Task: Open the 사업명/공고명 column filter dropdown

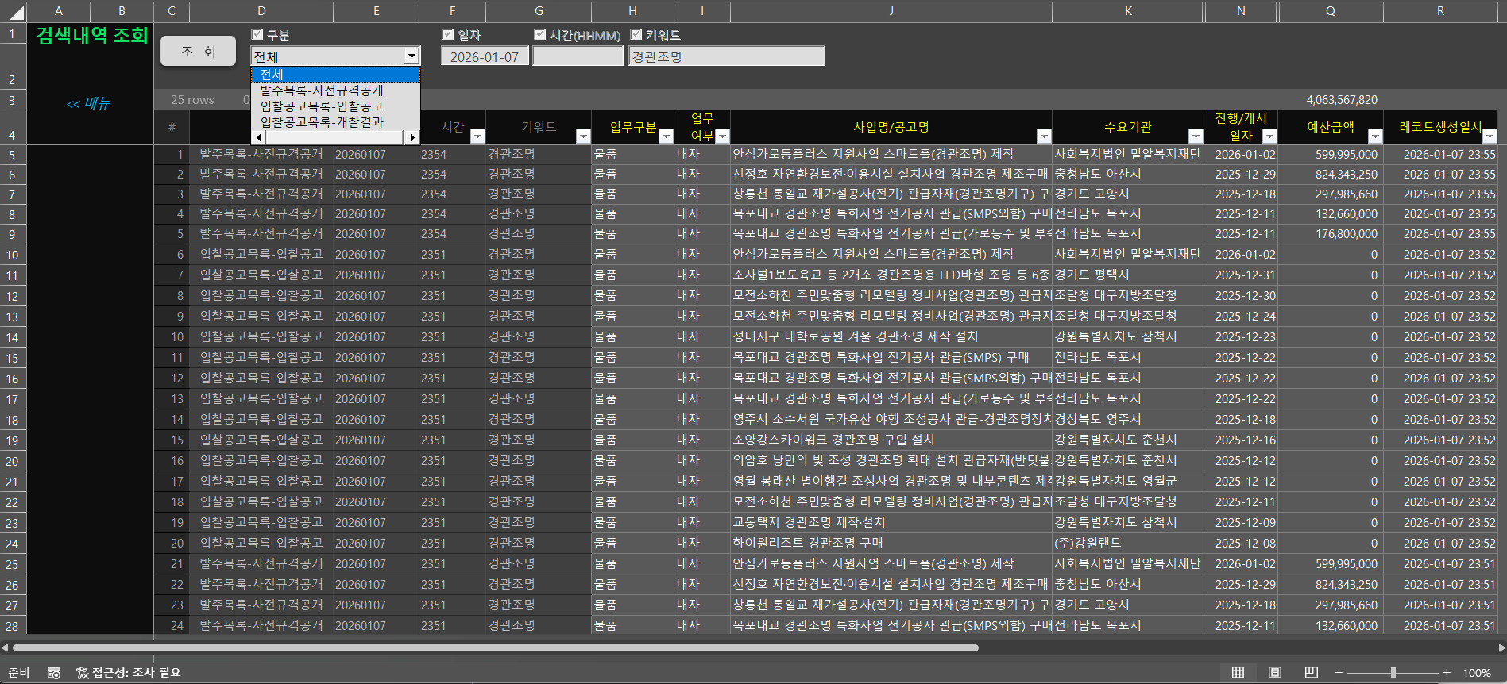Action: [x=1044, y=136]
